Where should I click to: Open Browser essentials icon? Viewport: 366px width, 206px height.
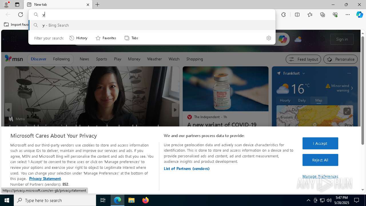(x=335, y=15)
